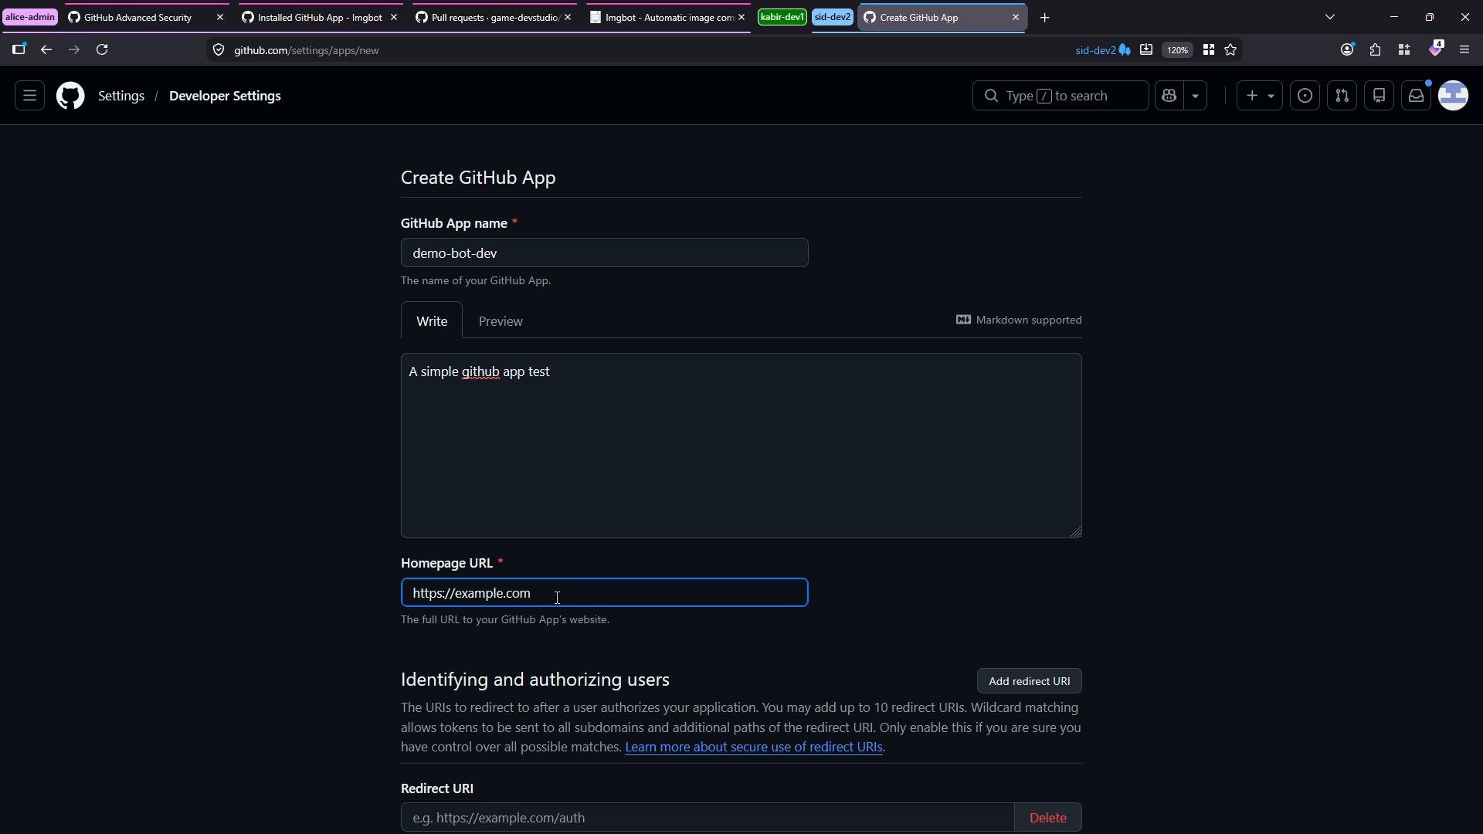List all tabs dropdown arrow
The width and height of the screenshot is (1483, 834).
point(1330,17)
